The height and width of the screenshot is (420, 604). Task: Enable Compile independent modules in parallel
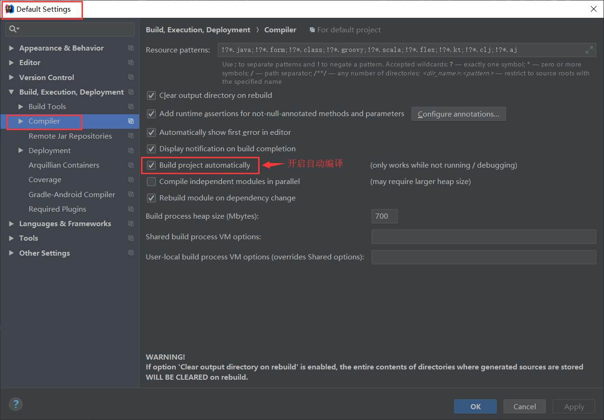tap(151, 182)
